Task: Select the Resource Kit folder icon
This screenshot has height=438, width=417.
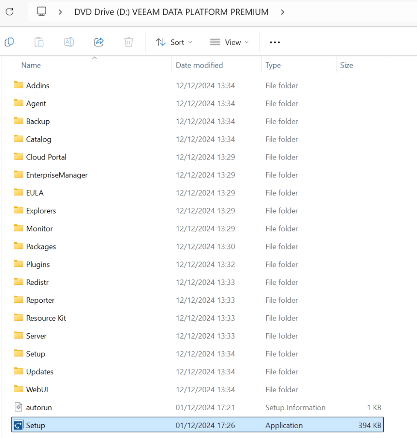Action: pyautogui.click(x=19, y=317)
